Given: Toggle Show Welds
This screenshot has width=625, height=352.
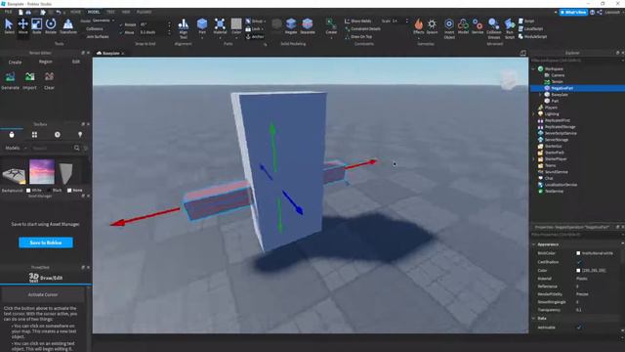Looking at the screenshot, I should pyautogui.click(x=358, y=21).
